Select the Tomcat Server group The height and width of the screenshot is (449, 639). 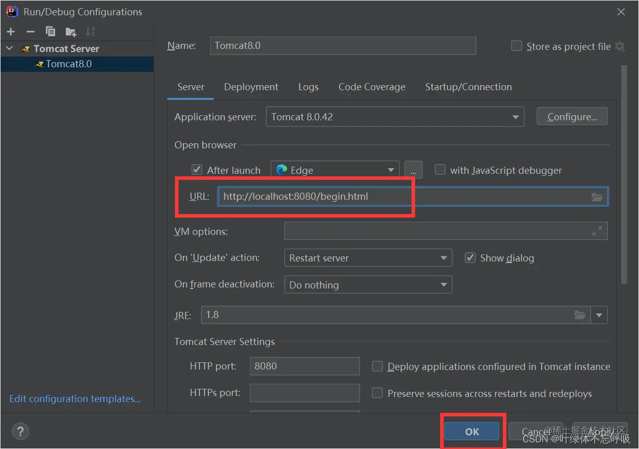click(x=77, y=48)
